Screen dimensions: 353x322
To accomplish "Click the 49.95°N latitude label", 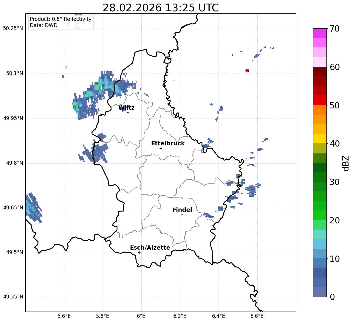I will pyautogui.click(x=13, y=118).
